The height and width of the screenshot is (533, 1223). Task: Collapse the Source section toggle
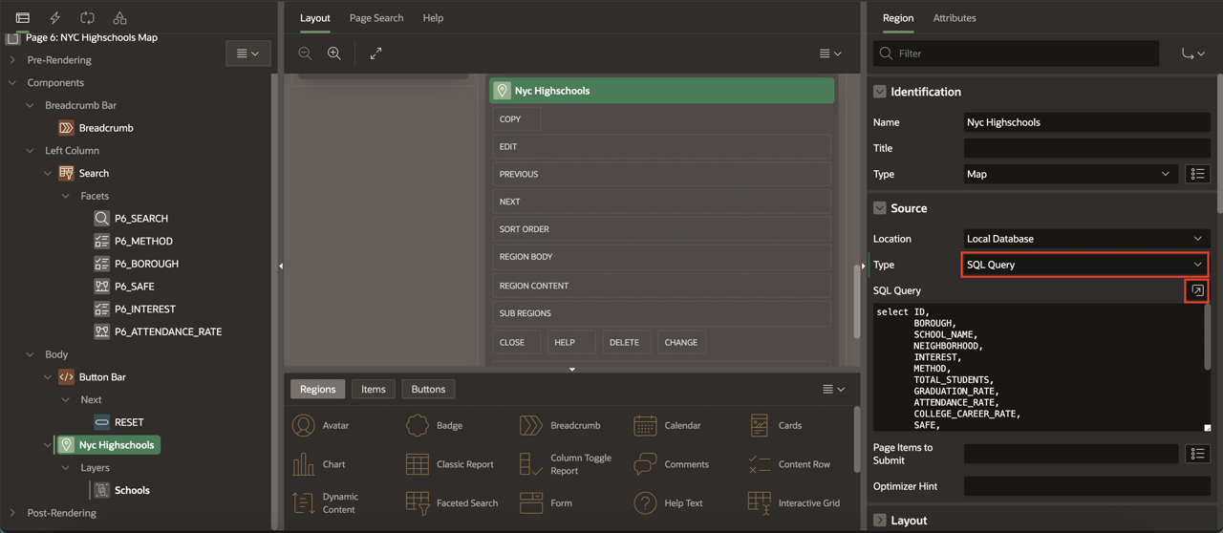click(880, 208)
